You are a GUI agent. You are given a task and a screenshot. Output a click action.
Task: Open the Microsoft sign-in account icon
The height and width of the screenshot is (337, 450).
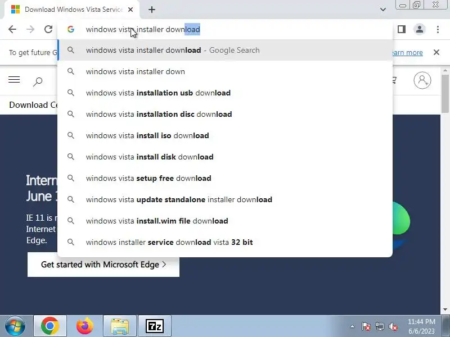pyautogui.click(x=422, y=80)
